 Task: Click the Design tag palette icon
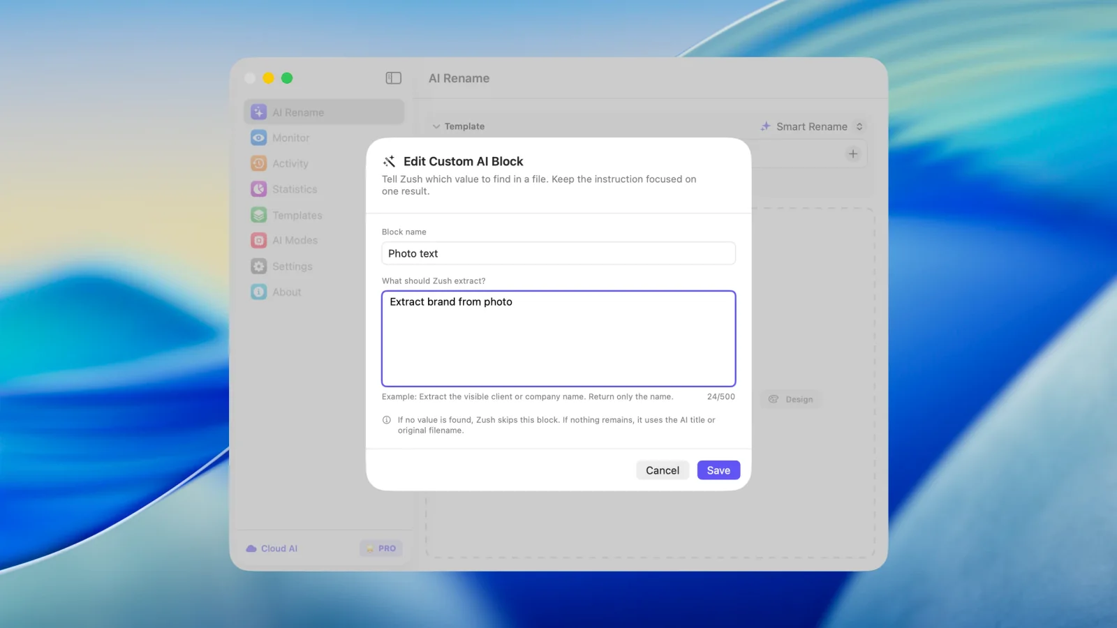coord(774,399)
